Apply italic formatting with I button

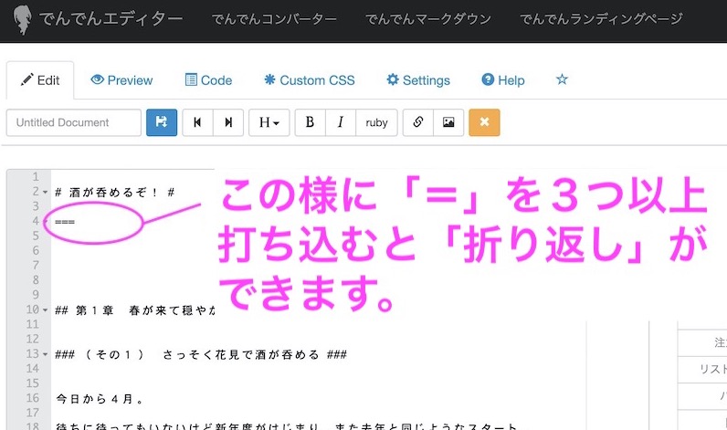[341, 122]
